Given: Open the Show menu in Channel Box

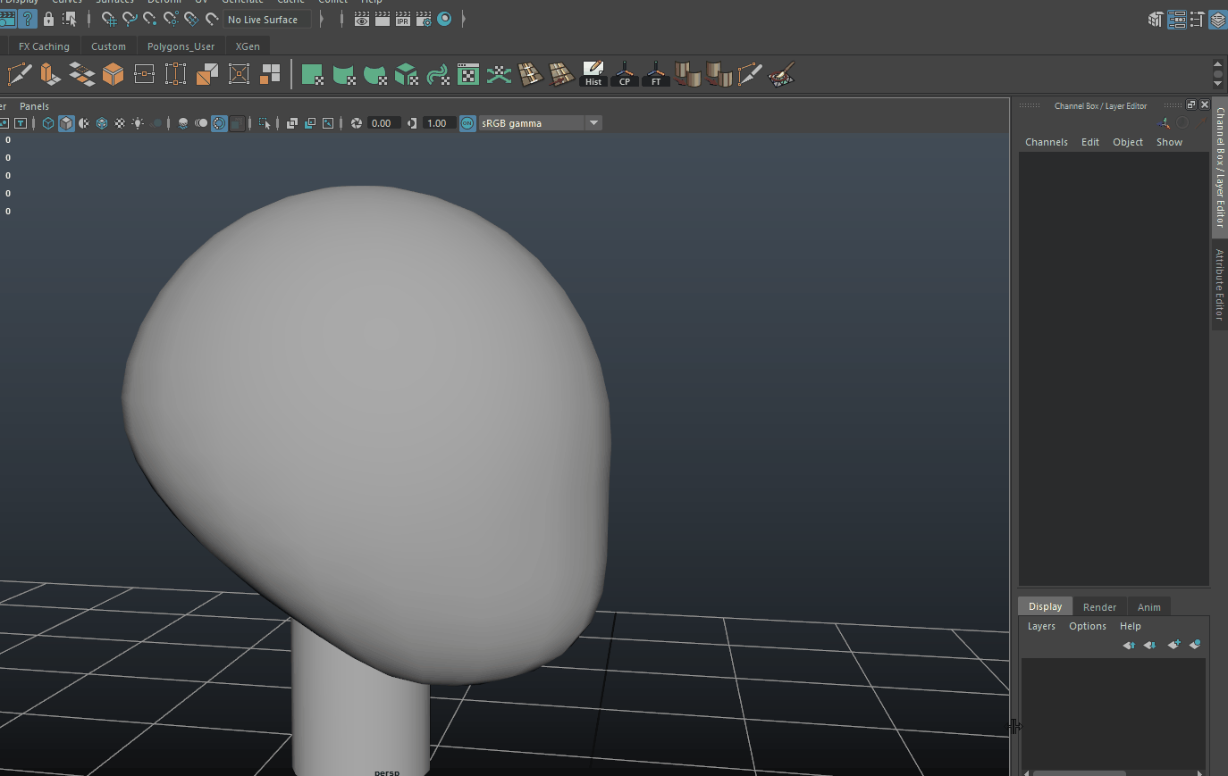Looking at the screenshot, I should (1169, 142).
